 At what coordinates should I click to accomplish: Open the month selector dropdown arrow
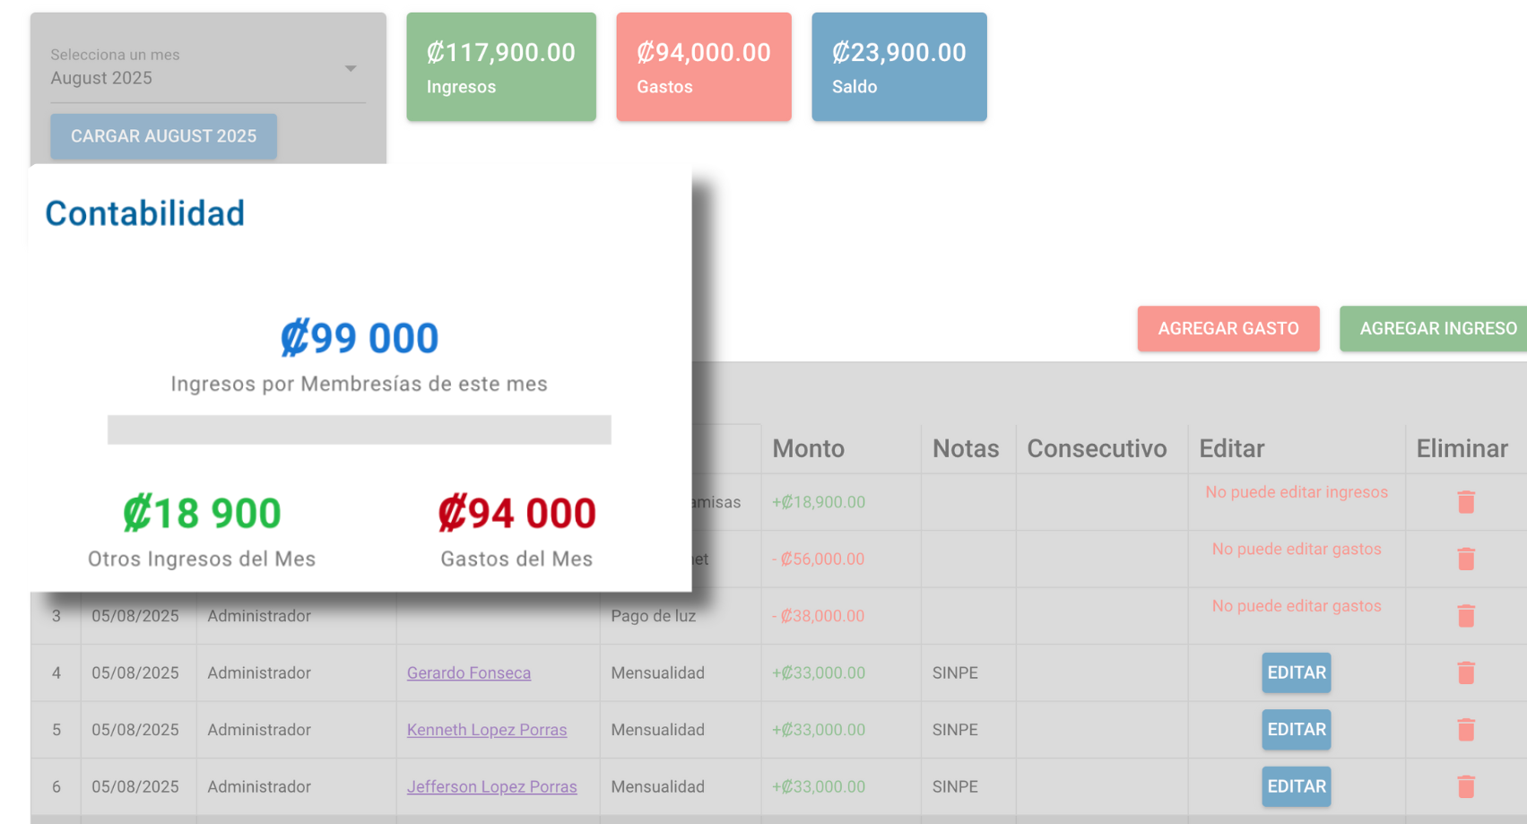[350, 68]
